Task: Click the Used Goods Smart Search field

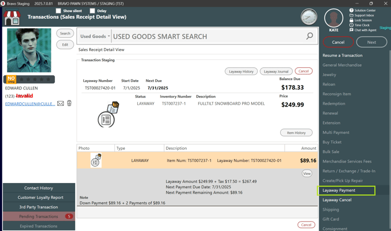Action: (x=208, y=36)
